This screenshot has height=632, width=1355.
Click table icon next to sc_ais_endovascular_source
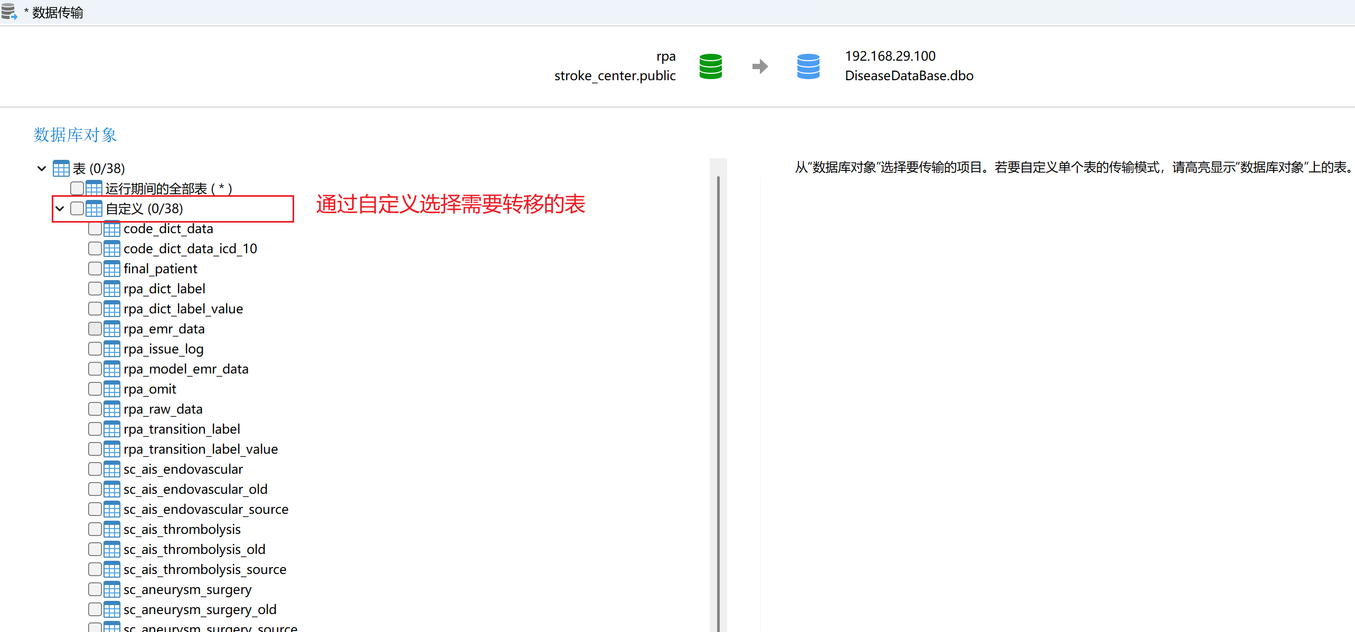pyautogui.click(x=112, y=509)
